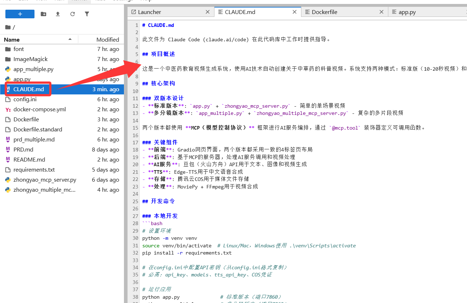Screen dimensions: 467x303
Task: Click the '### 本地开发' heading line
Action: [x=160, y=216]
